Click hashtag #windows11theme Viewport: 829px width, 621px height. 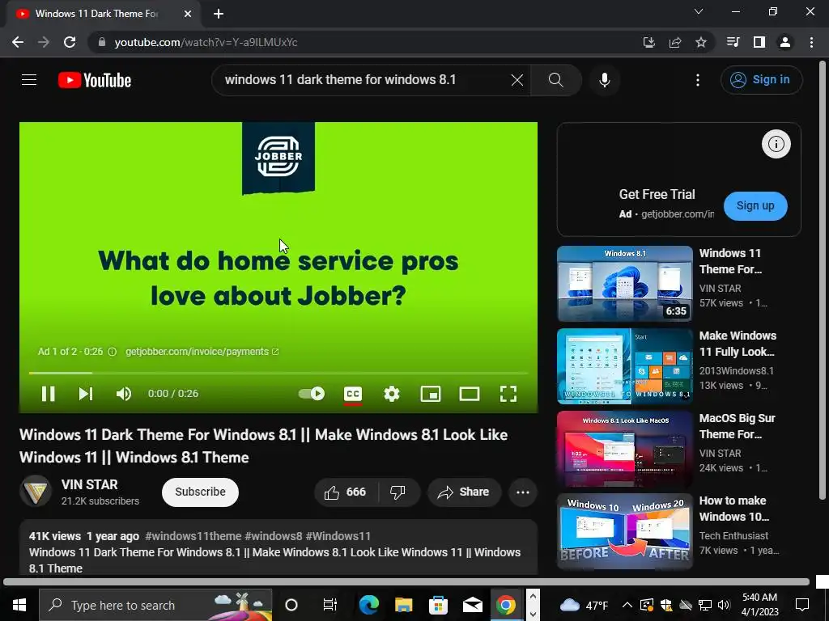coord(193,536)
